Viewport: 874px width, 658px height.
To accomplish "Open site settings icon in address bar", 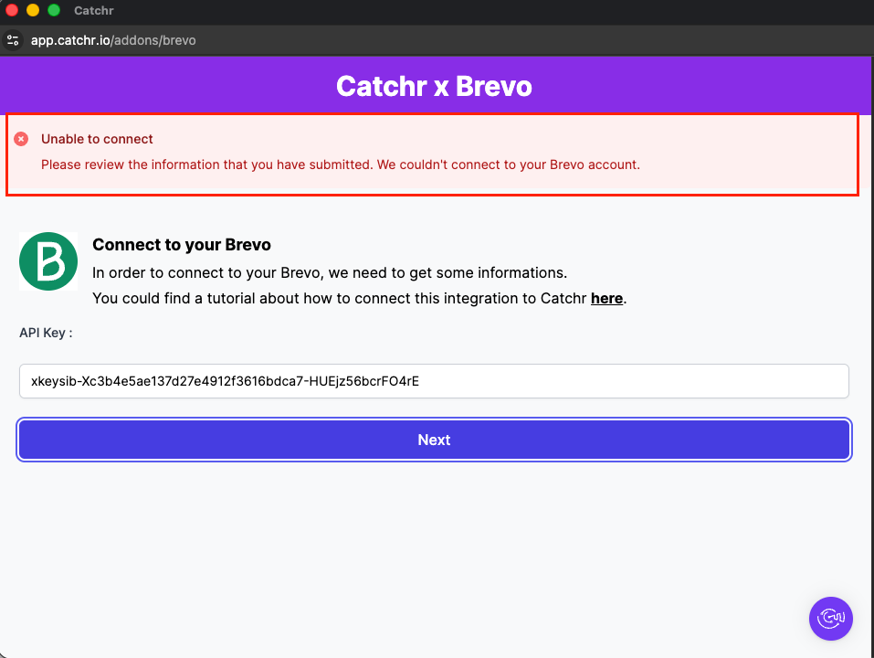I will tap(13, 40).
